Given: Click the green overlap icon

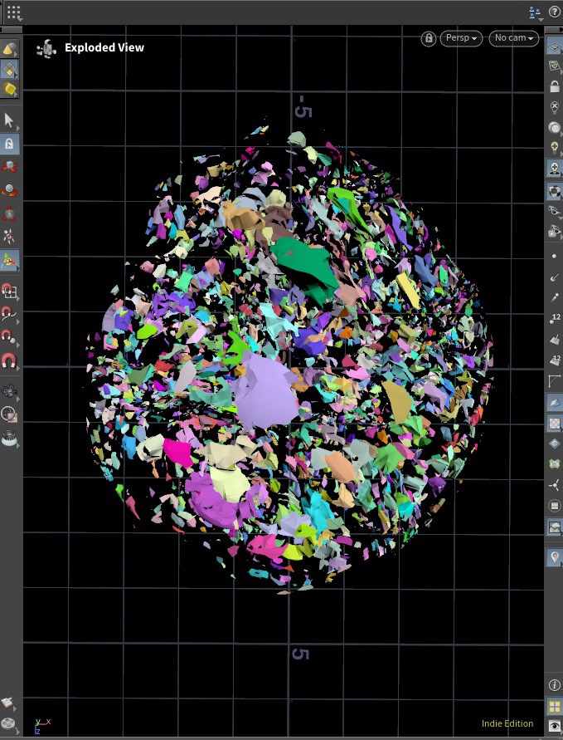Looking at the screenshot, I should tap(555, 464).
